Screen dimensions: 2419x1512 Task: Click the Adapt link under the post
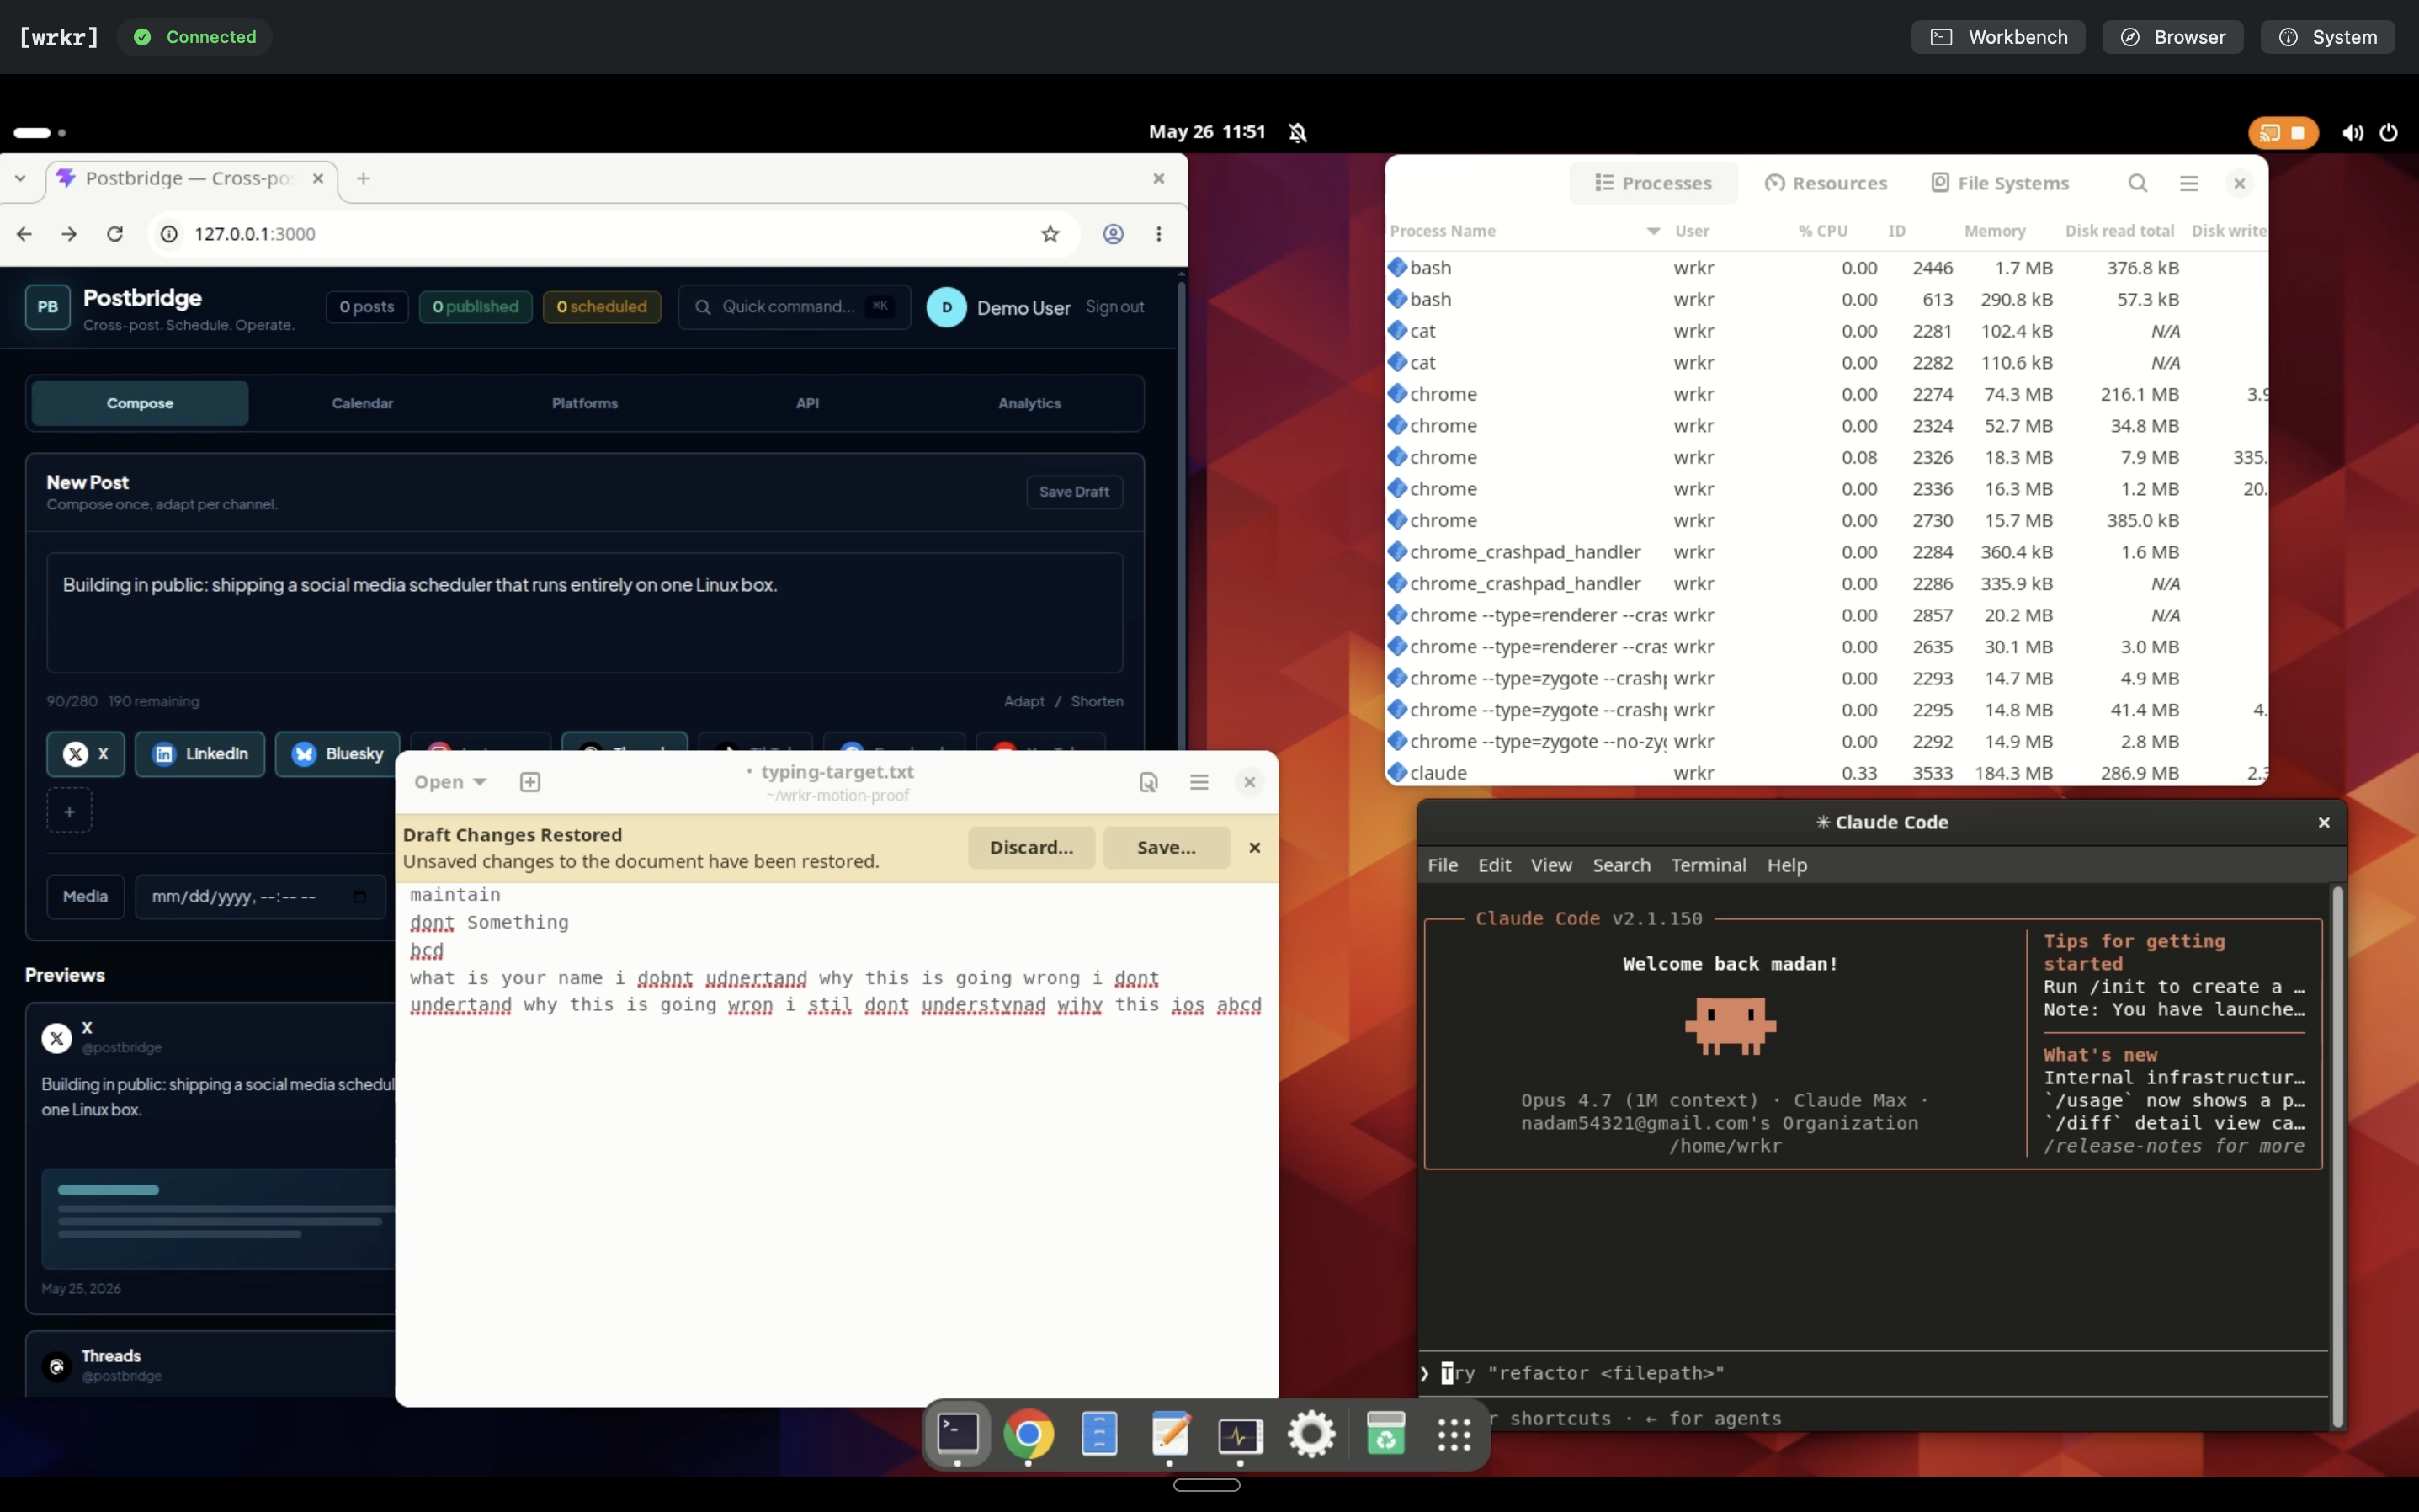pos(1023,701)
